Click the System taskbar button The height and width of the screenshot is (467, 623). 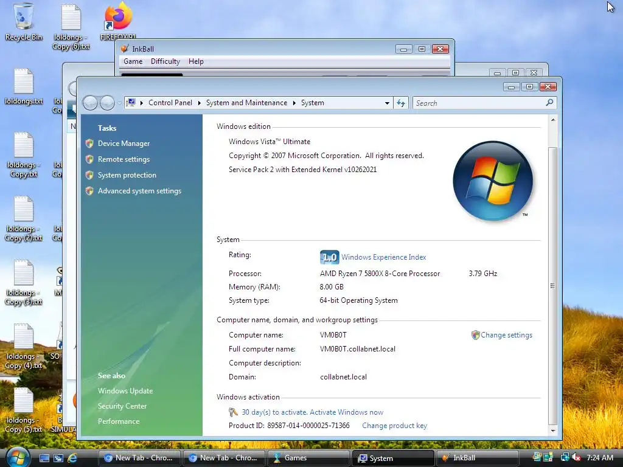coord(393,458)
